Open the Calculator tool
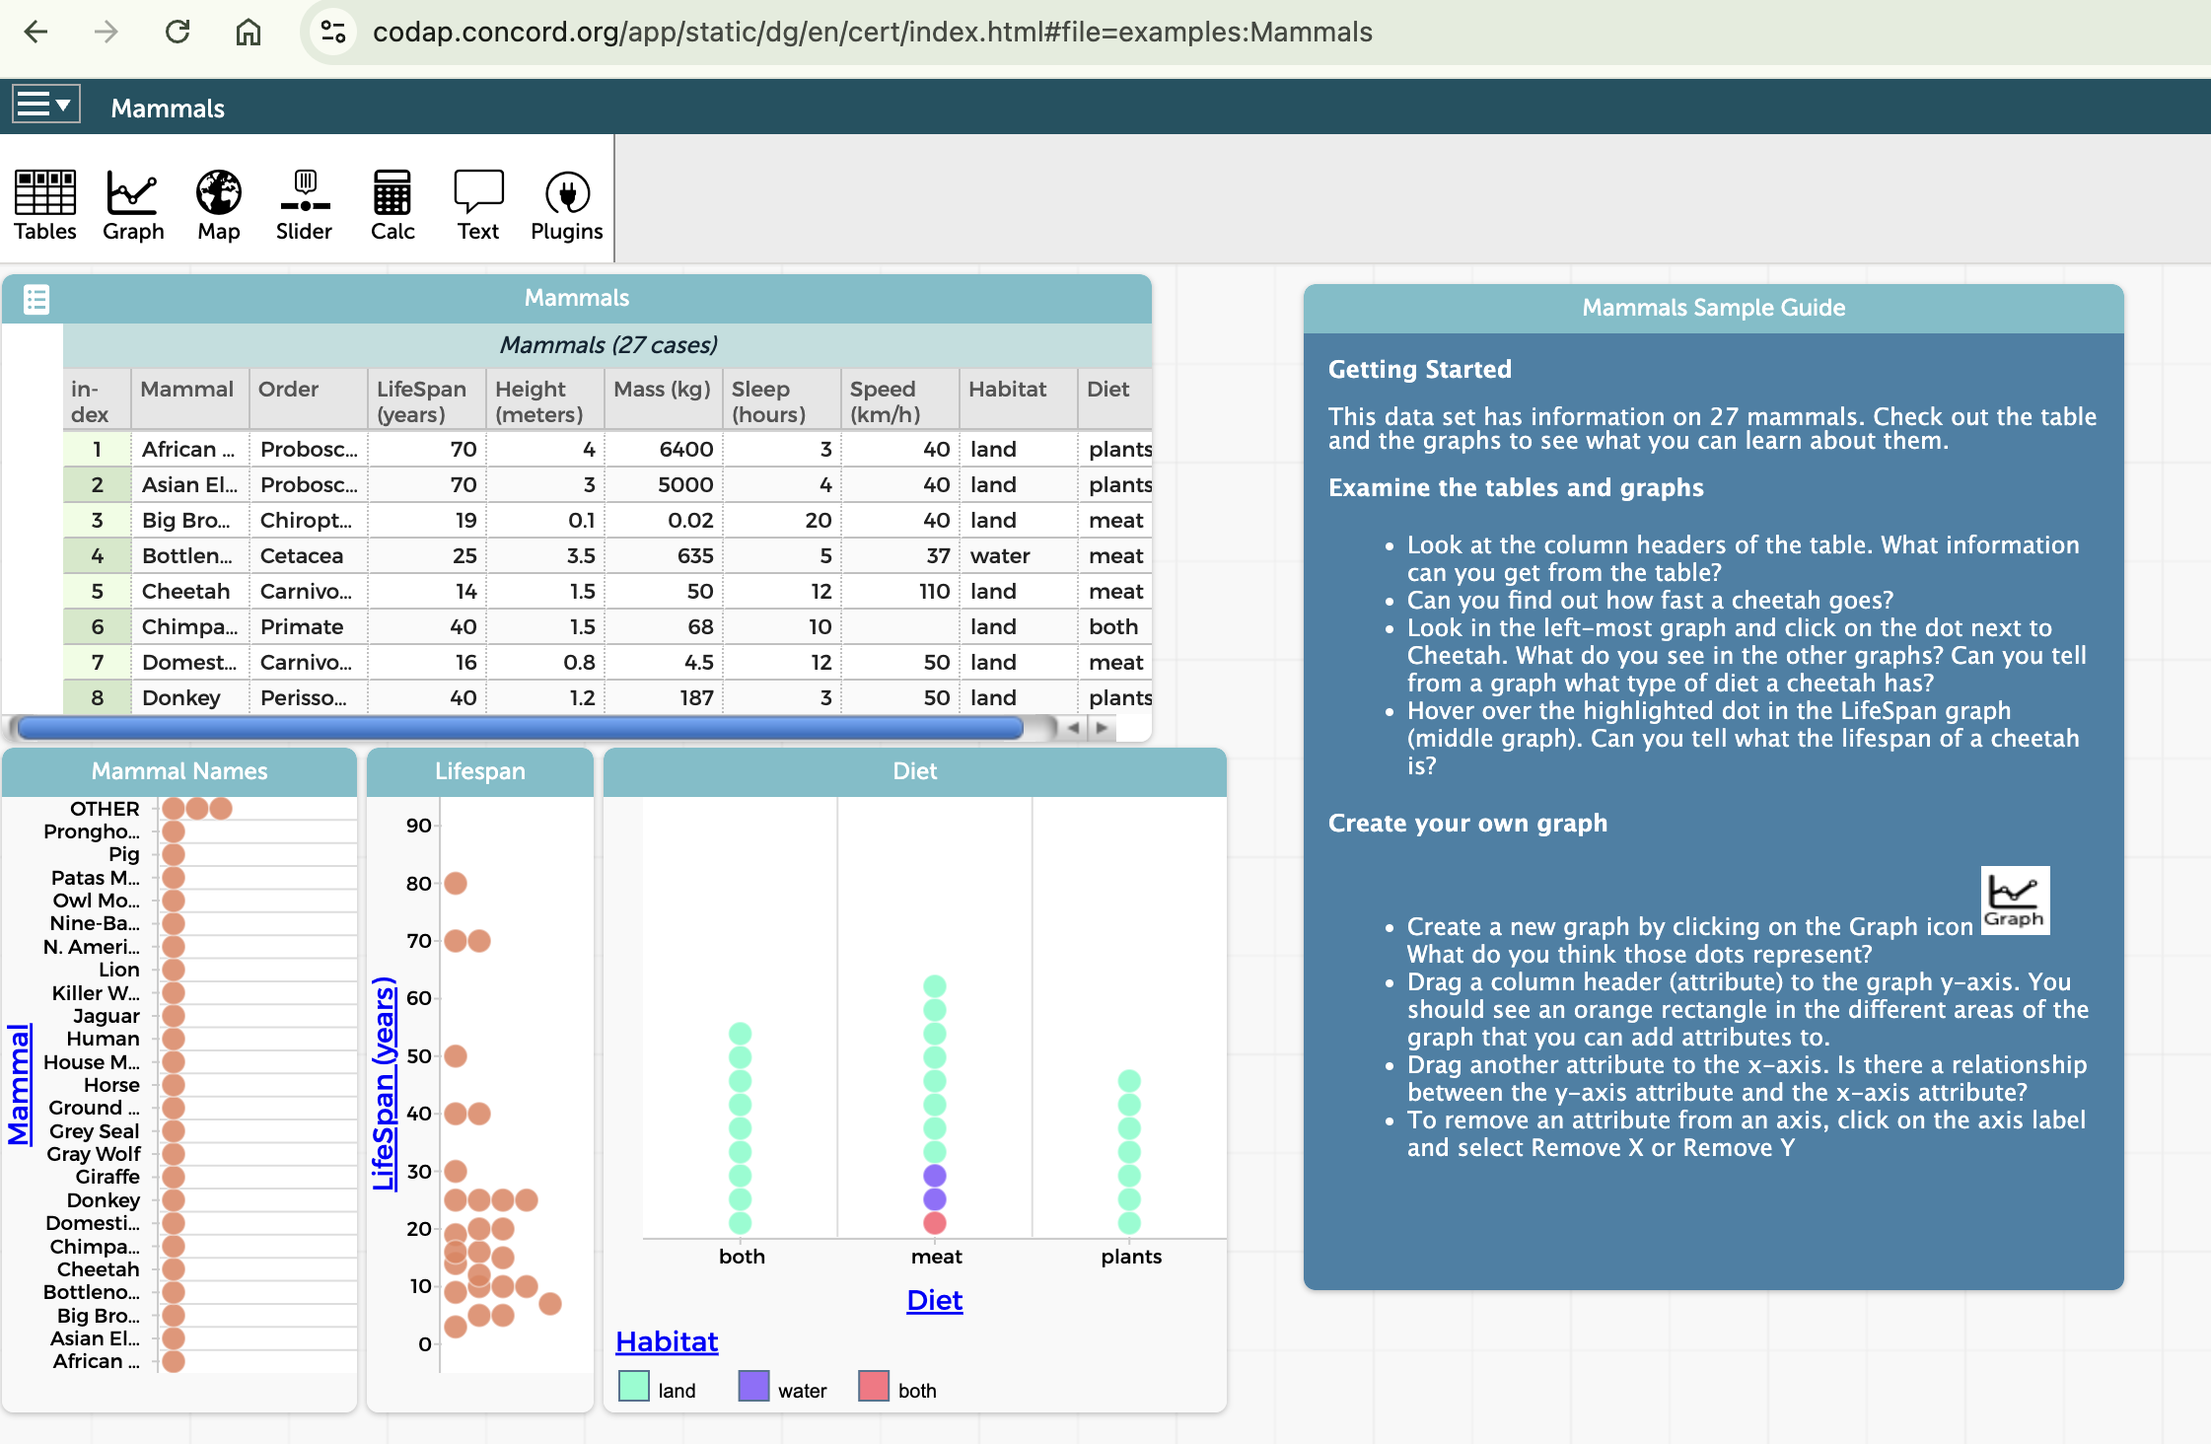Screen dimensions: 2211x1444 pyautogui.click(x=391, y=202)
